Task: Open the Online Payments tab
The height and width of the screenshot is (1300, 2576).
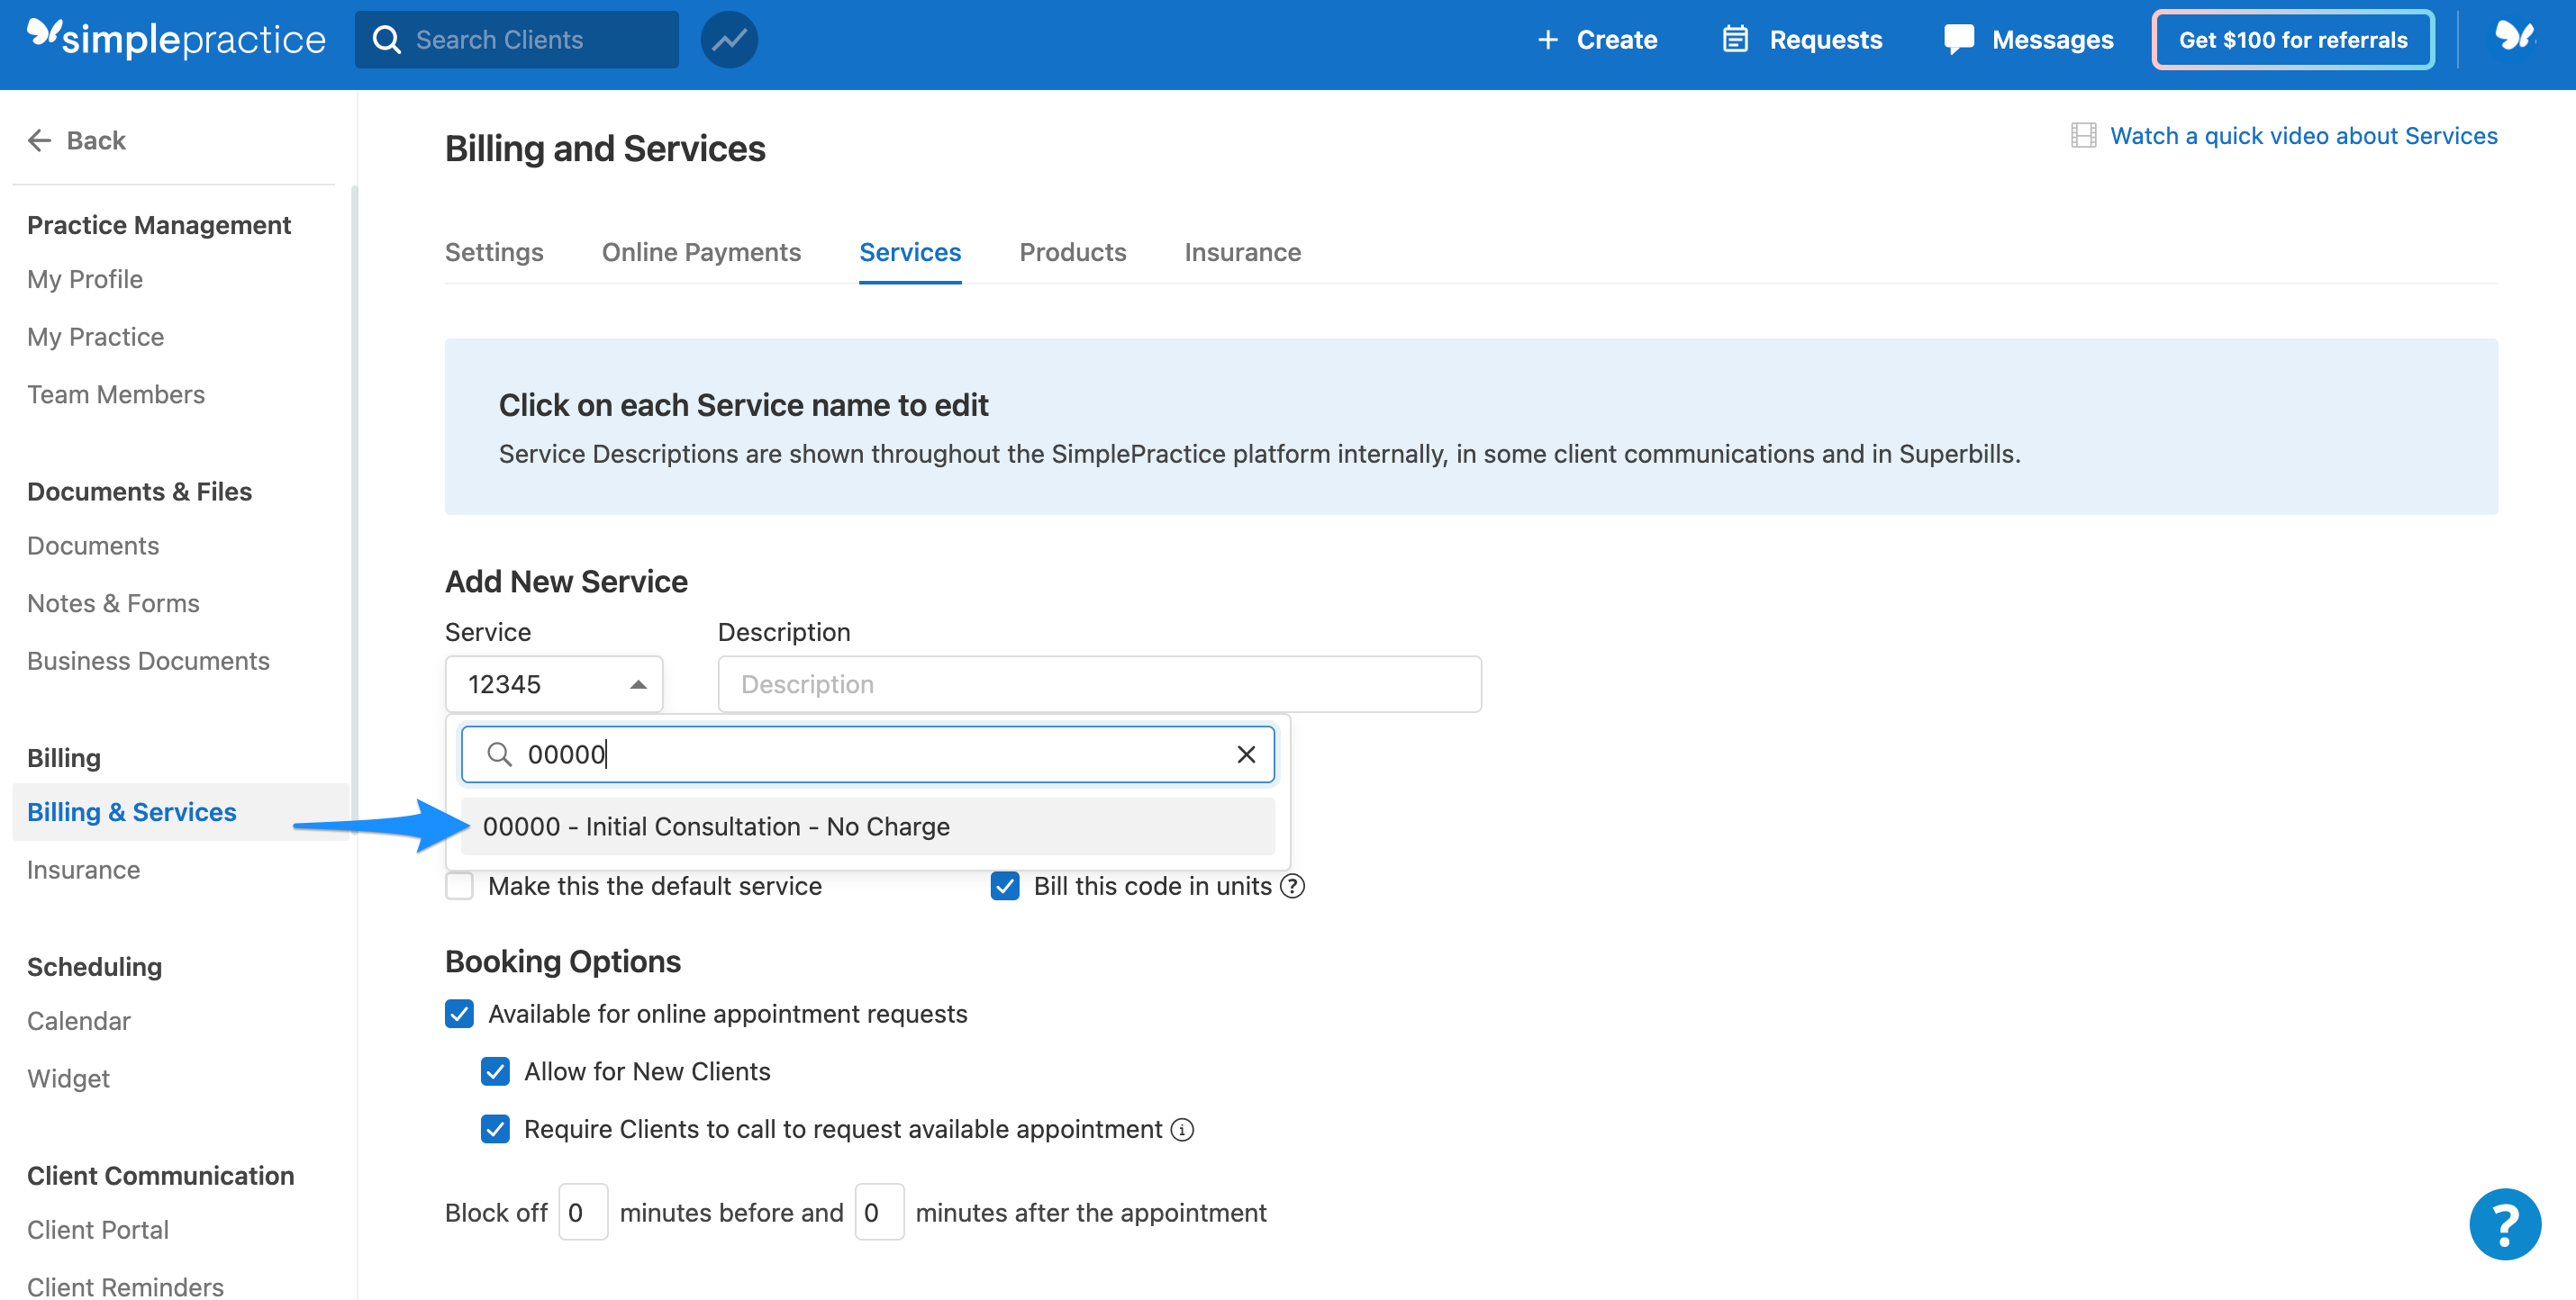Action: point(700,252)
